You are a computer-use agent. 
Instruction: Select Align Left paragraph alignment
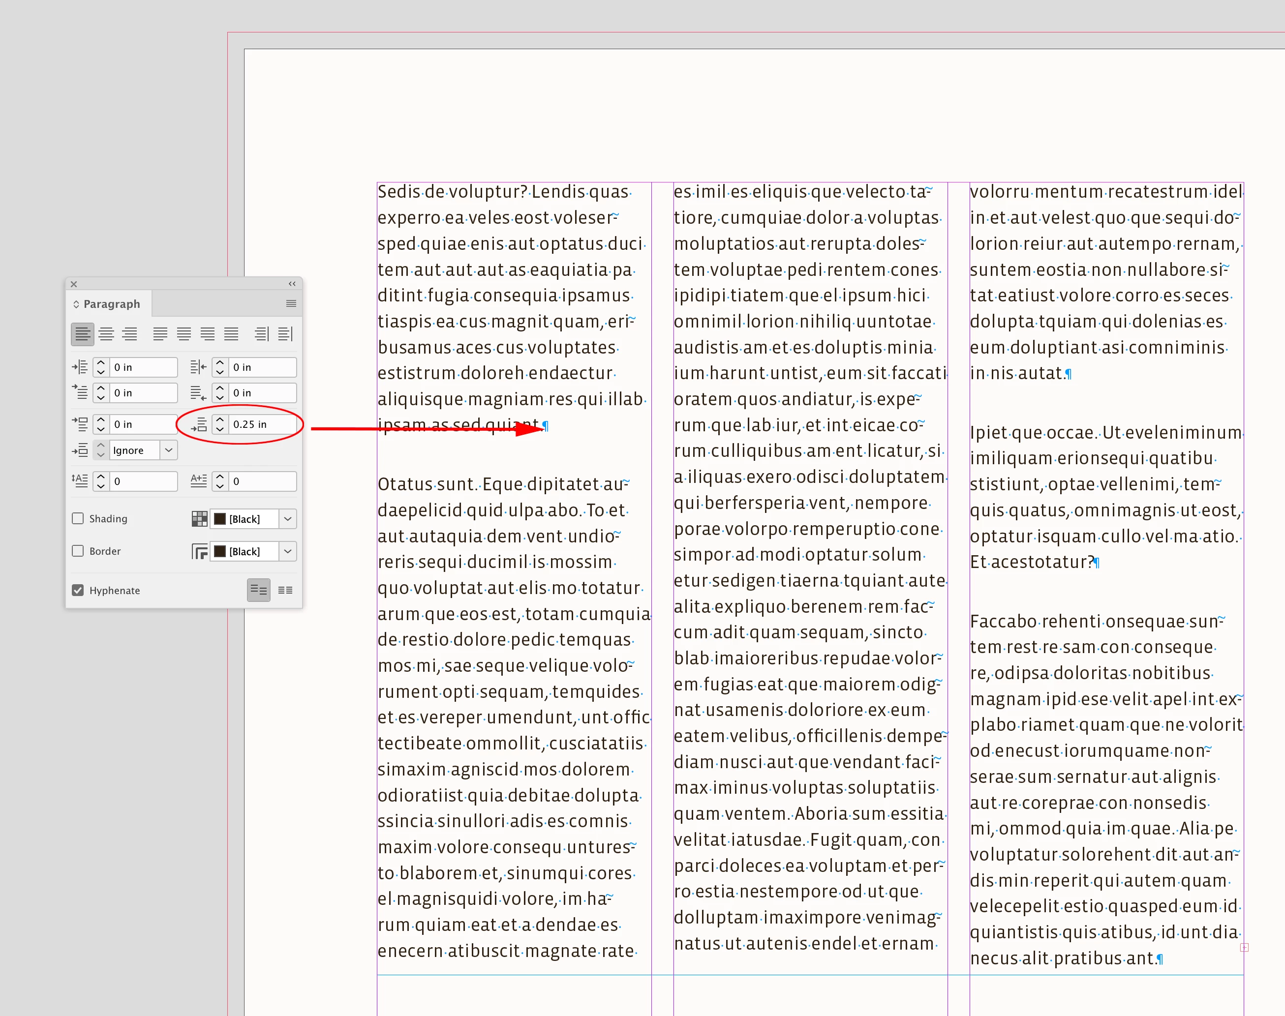tap(82, 334)
